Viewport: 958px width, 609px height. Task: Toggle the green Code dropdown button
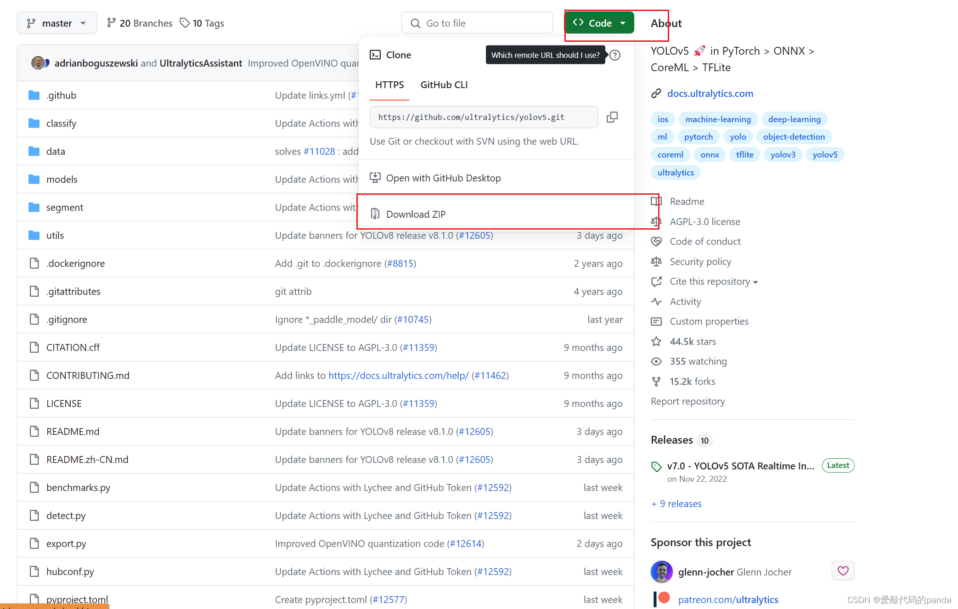click(x=599, y=23)
